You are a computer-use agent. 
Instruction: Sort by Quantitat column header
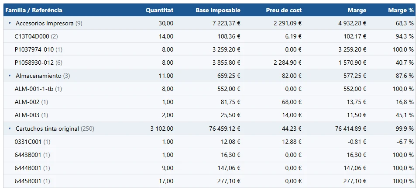(x=160, y=10)
